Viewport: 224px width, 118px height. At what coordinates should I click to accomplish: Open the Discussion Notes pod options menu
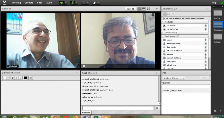[77, 73]
